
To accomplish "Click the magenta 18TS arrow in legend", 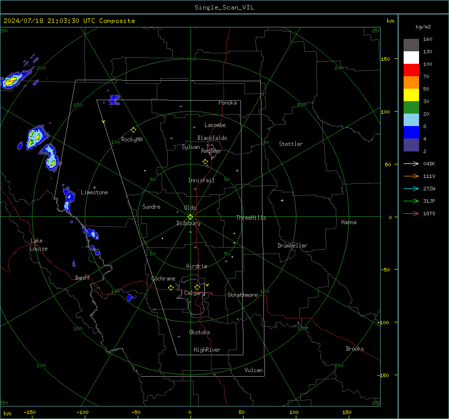I will coord(411,213).
